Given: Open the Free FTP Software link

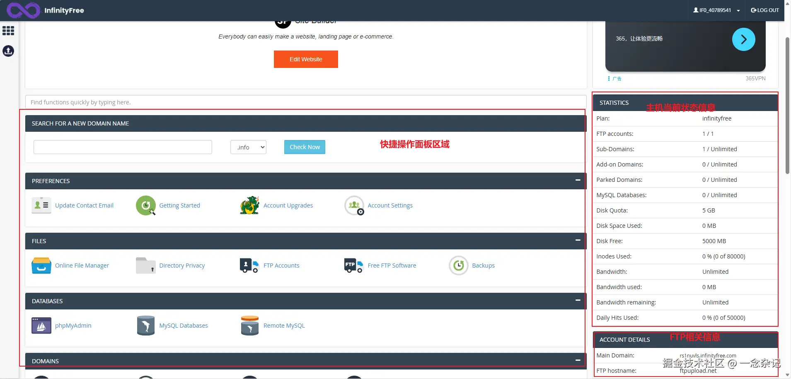Looking at the screenshot, I should pyautogui.click(x=392, y=266).
